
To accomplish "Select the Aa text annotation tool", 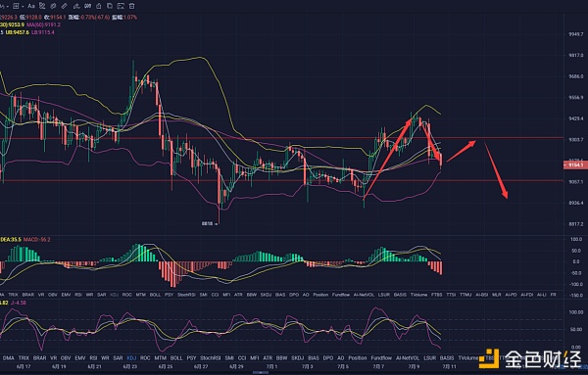I will [31, 6].
